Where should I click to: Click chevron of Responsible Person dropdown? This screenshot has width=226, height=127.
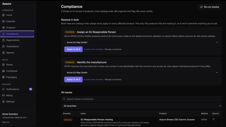click(217, 42)
